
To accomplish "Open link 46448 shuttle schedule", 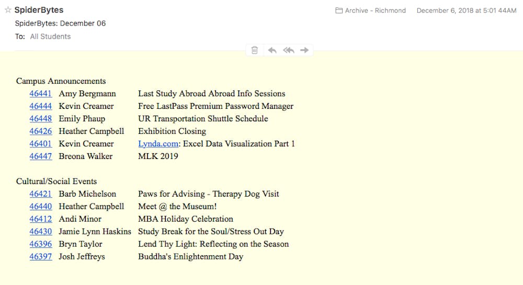I will pyautogui.click(x=41, y=119).
